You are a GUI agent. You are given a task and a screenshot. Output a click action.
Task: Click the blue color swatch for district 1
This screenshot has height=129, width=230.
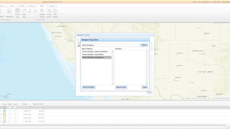pos(5,111)
